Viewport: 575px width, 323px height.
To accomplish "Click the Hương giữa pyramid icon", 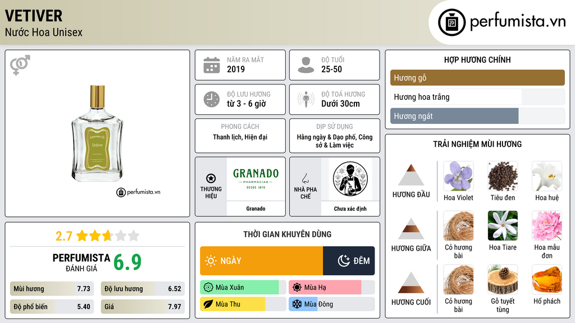I will [411, 229].
